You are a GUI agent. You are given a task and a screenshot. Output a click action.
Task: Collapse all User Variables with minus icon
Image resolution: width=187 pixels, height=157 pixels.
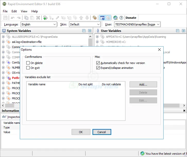[x=178, y=31]
